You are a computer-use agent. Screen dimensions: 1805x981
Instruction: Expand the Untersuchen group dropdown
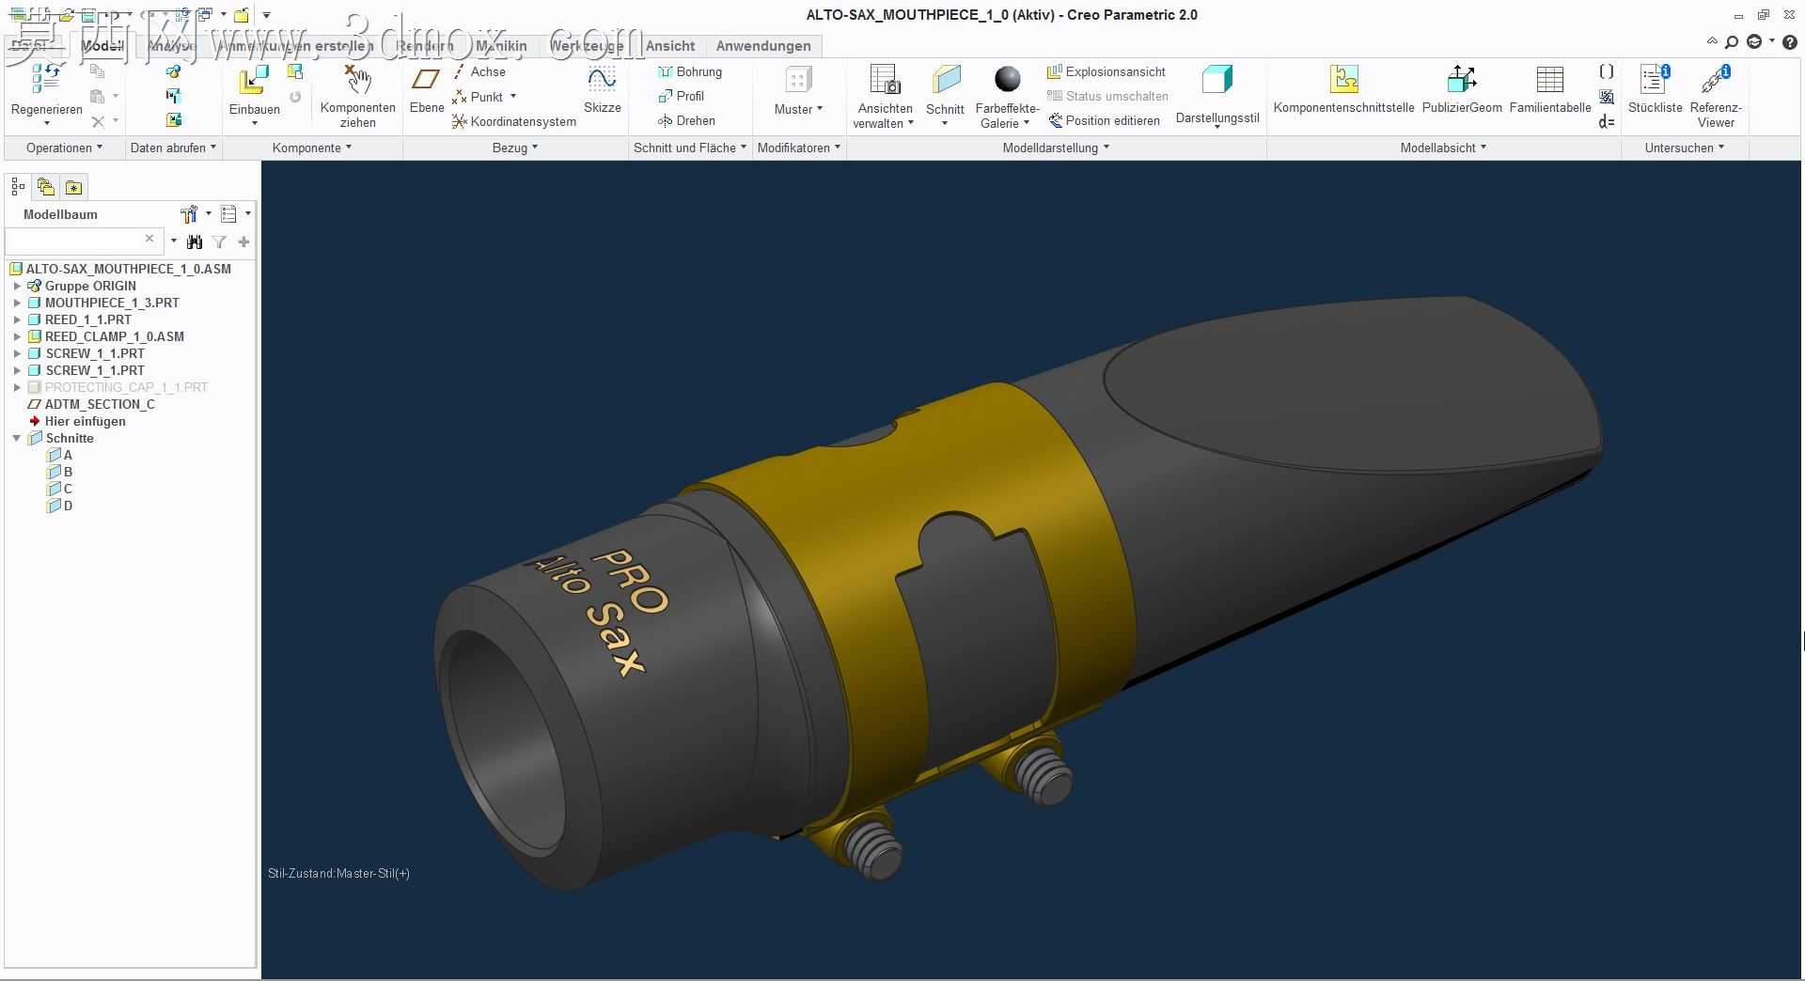coord(1685,148)
